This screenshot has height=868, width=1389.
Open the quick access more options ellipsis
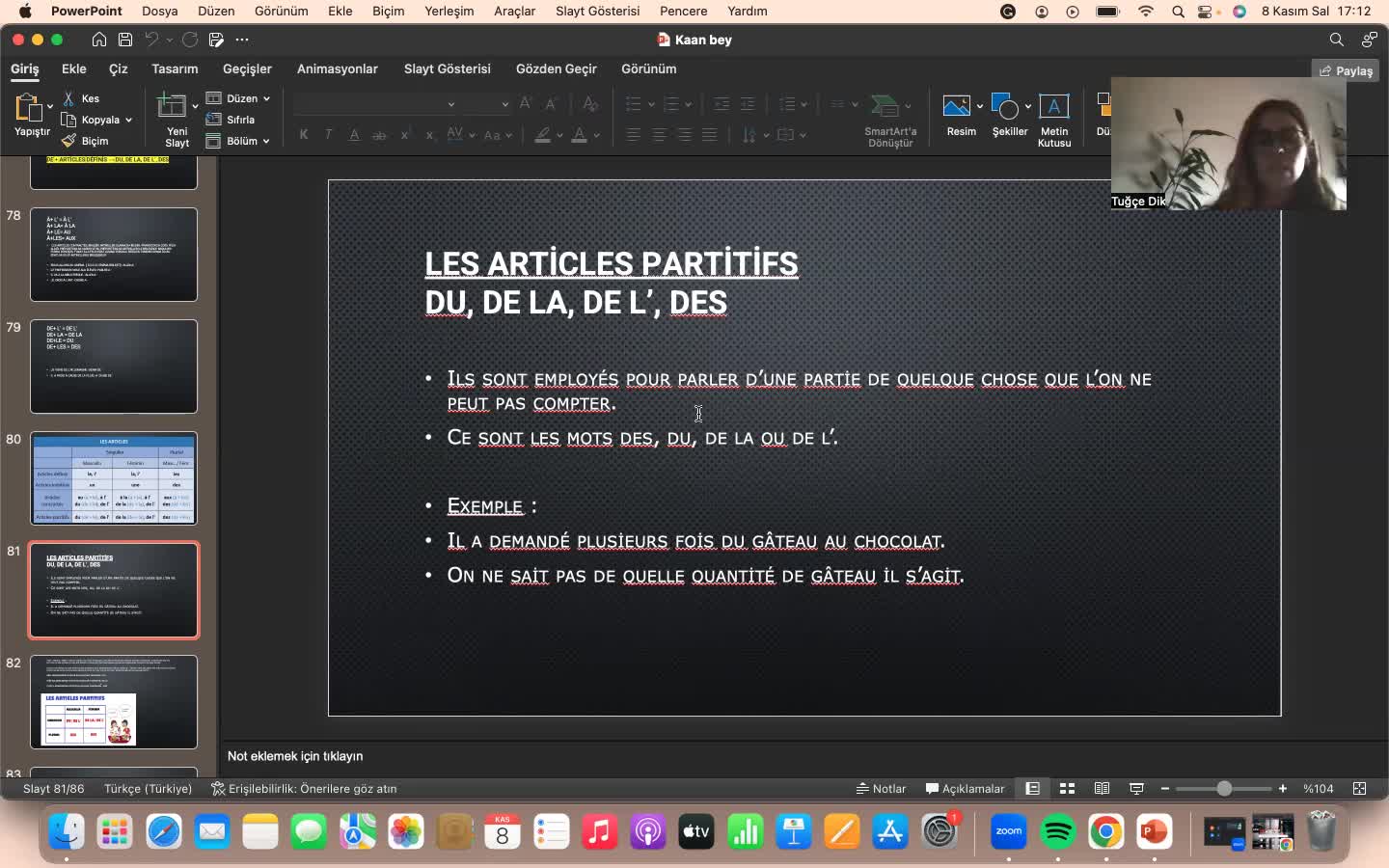point(242,40)
